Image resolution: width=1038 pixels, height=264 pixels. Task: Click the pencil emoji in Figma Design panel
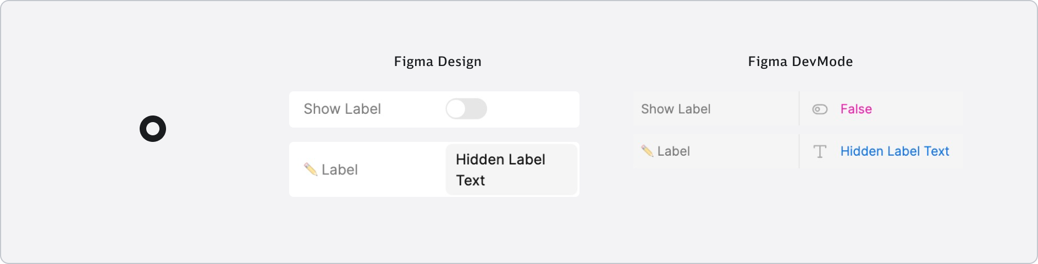tap(311, 169)
